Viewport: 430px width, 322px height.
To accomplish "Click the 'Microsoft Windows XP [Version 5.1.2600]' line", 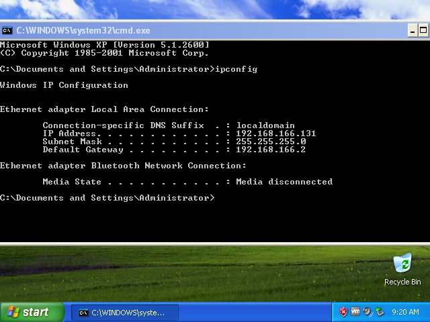I will [105, 45].
